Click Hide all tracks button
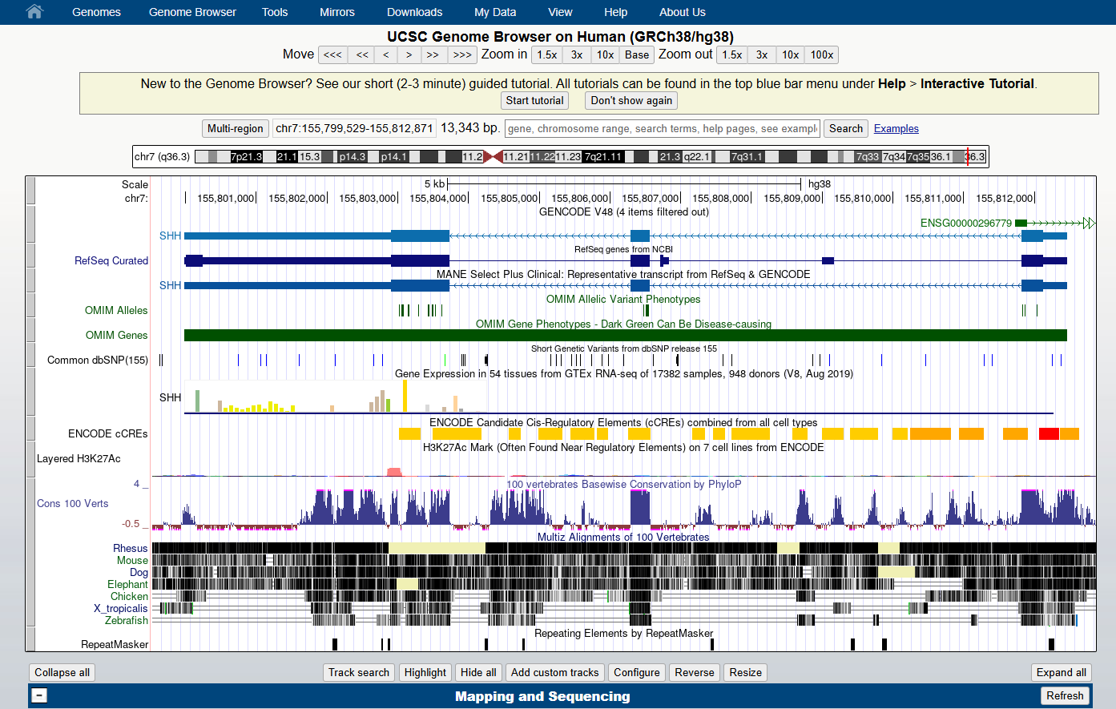Screen dimensions: 1116x709 pyautogui.click(x=478, y=673)
